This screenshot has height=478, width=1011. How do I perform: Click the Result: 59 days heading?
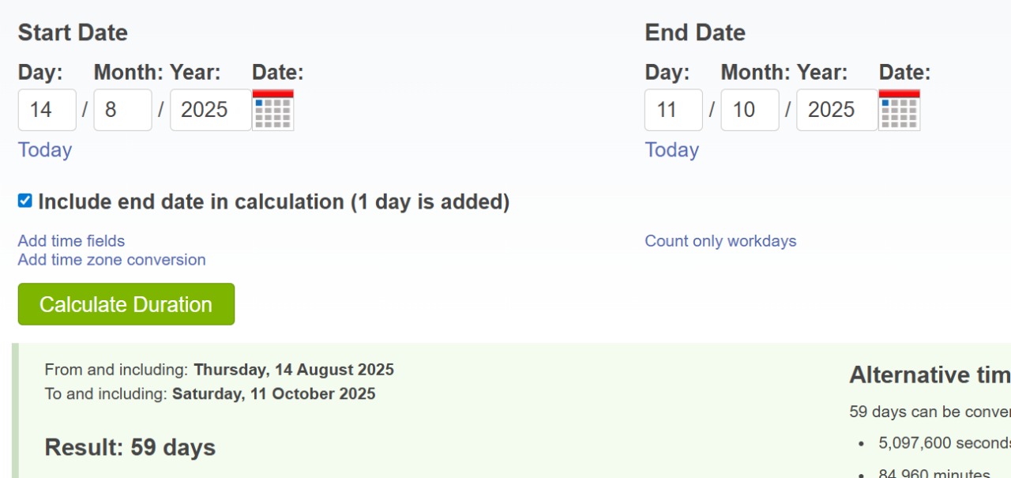(x=130, y=448)
